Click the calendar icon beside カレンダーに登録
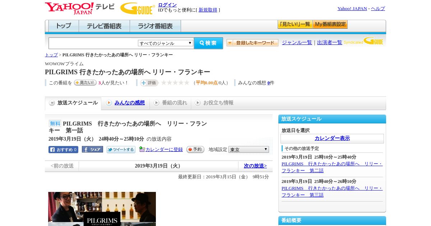431x226 pixels. tap(142, 149)
